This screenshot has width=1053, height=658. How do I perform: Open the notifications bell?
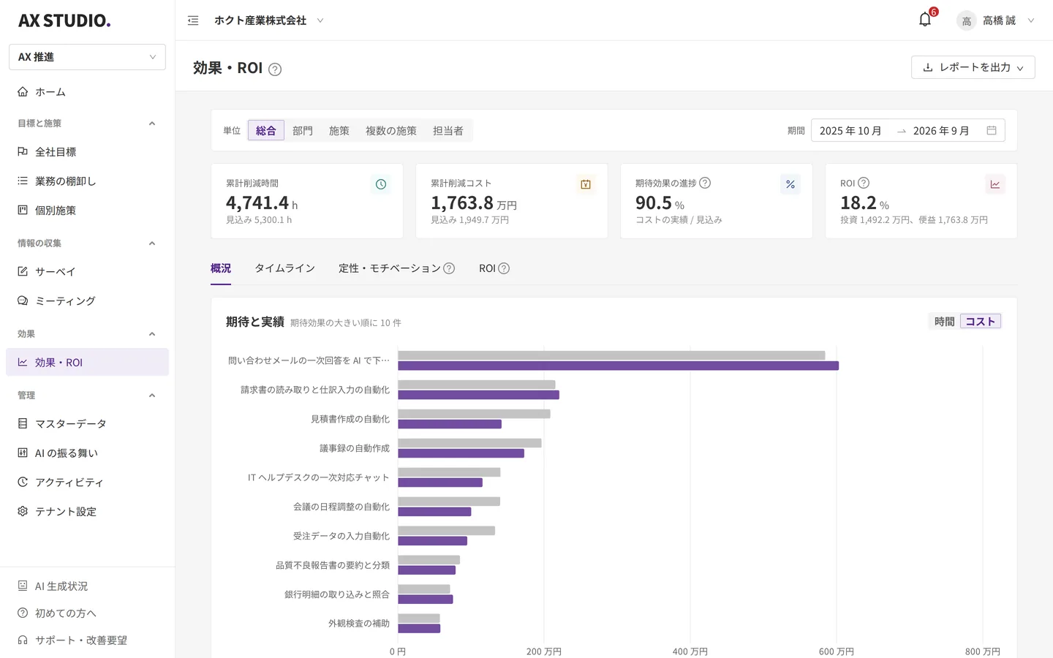(925, 20)
